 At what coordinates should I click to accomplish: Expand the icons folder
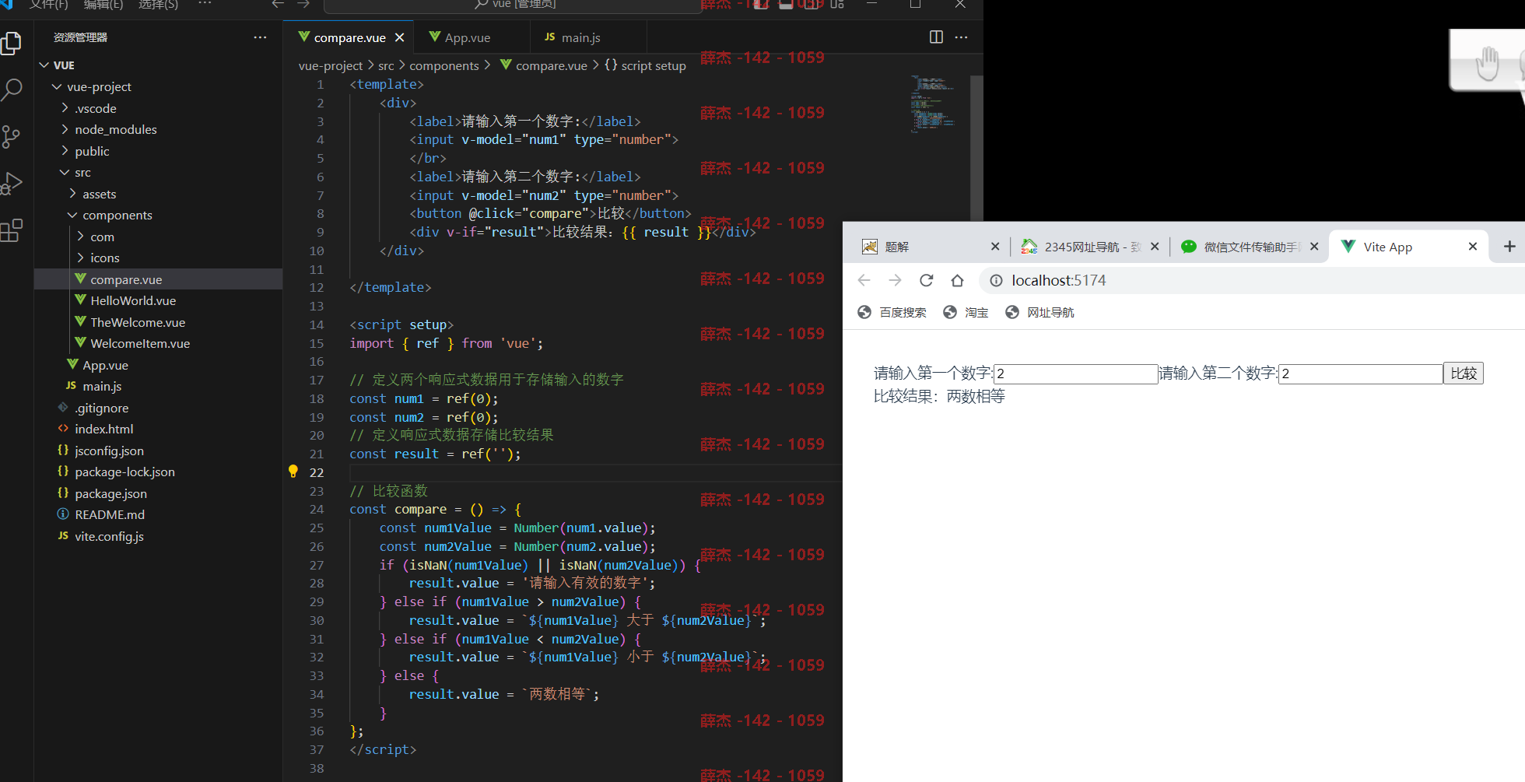tap(80, 258)
